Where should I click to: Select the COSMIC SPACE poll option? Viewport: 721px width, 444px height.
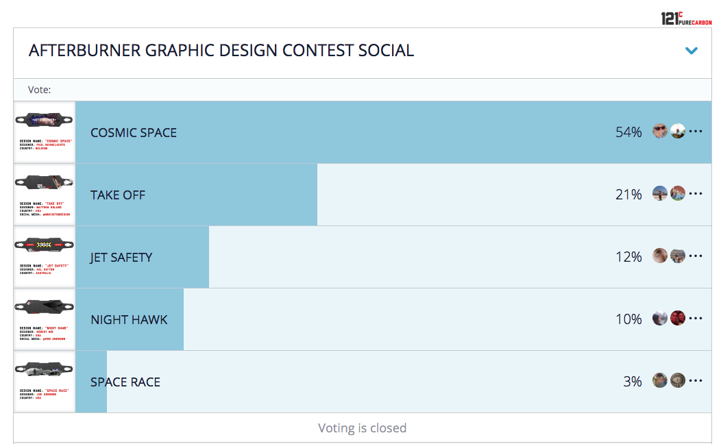coord(393,132)
